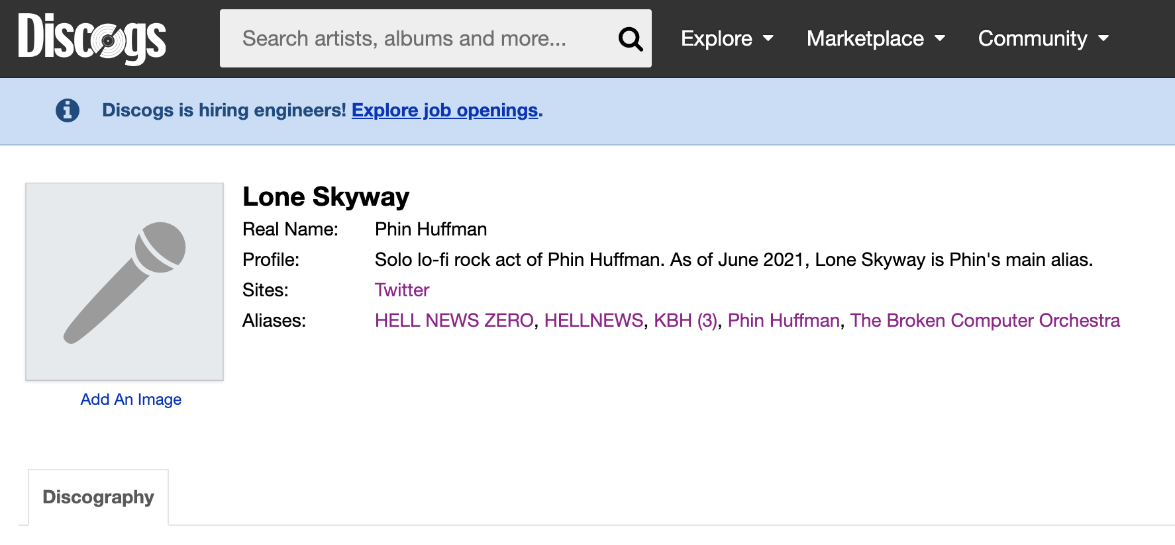Follow the Explore job openings link
The width and height of the screenshot is (1175, 545).
point(444,110)
